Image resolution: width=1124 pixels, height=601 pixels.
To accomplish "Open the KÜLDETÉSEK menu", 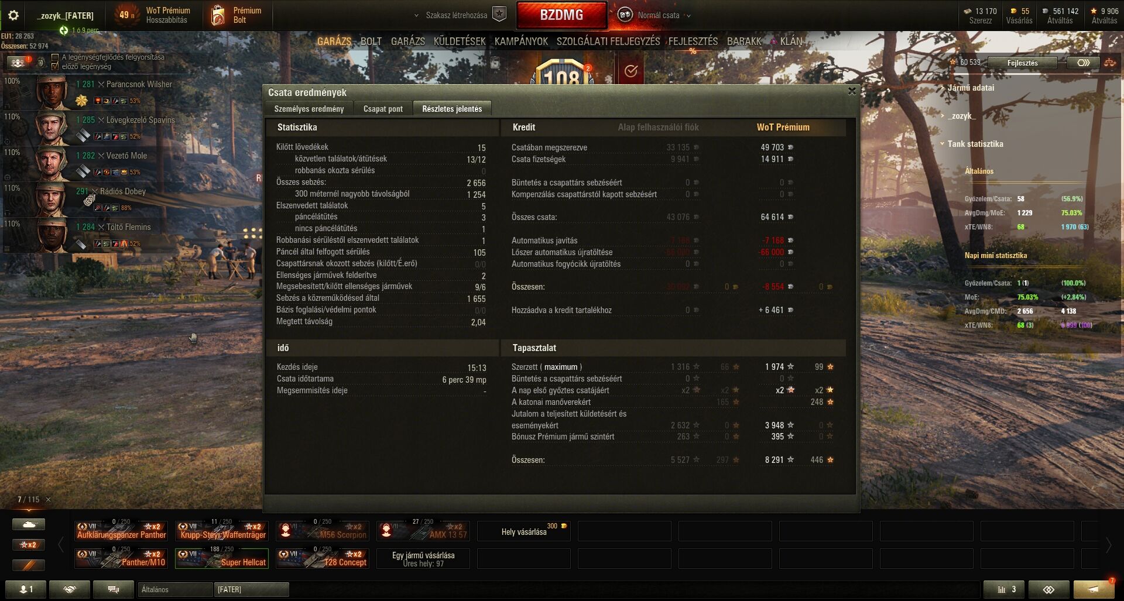I will 460,42.
